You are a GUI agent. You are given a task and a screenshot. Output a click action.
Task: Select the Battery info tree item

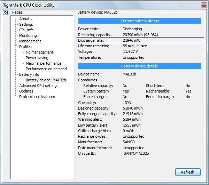point(29,74)
